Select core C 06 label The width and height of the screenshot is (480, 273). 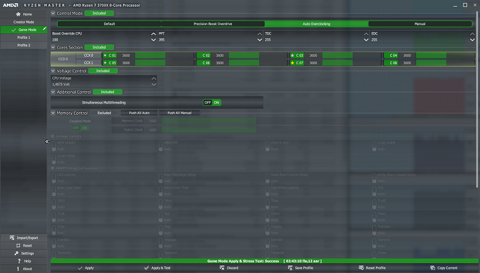coord(204,63)
